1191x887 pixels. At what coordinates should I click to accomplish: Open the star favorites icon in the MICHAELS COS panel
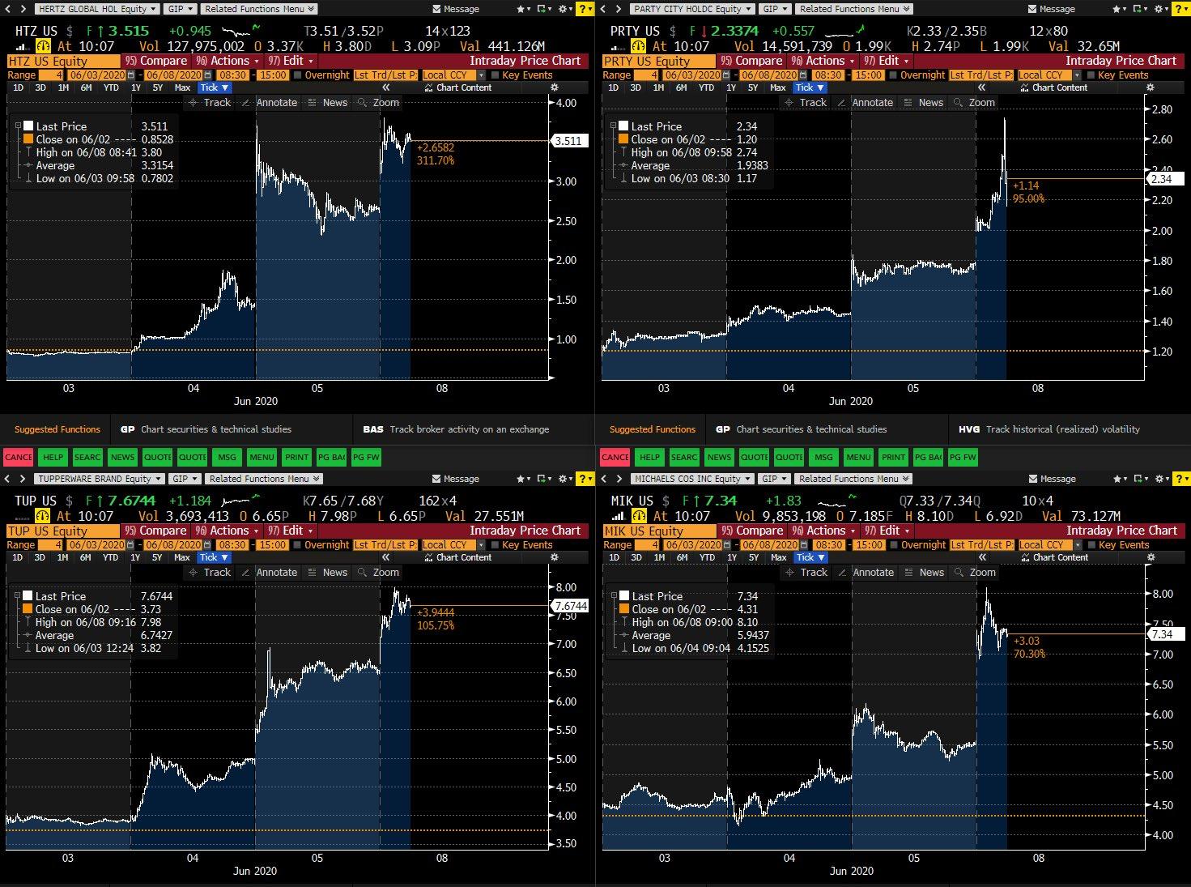pos(1119,479)
